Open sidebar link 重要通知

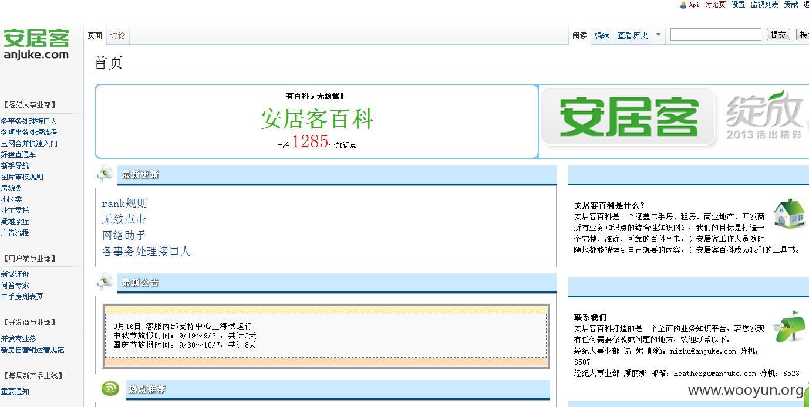click(x=15, y=392)
